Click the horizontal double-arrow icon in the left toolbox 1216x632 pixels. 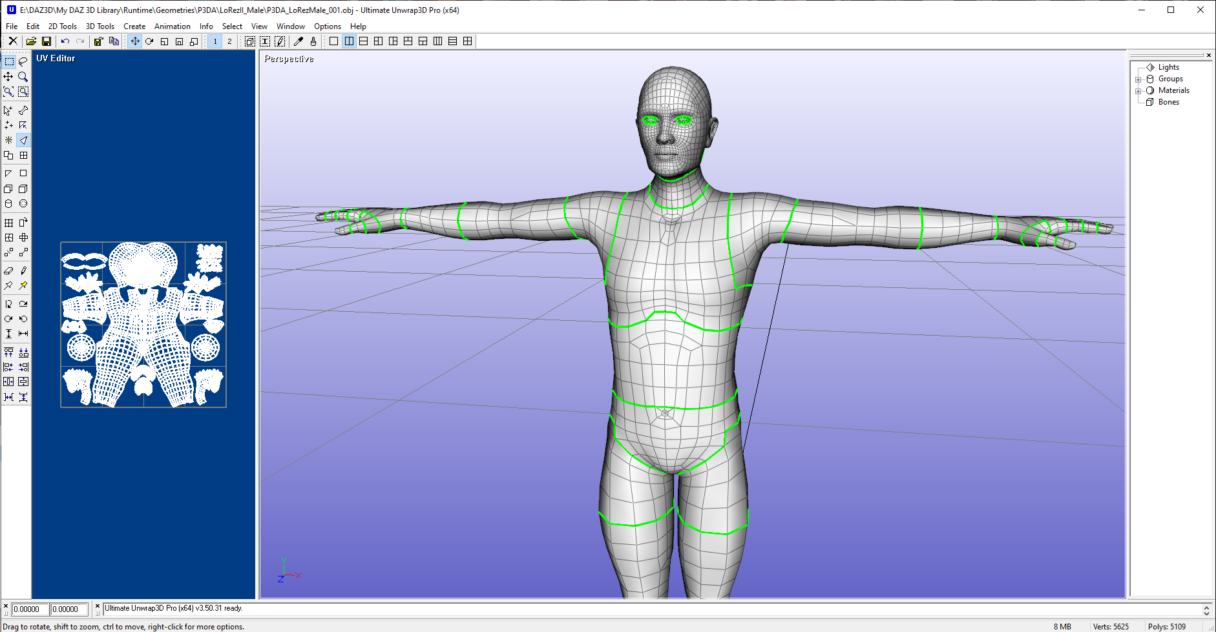tap(23, 334)
